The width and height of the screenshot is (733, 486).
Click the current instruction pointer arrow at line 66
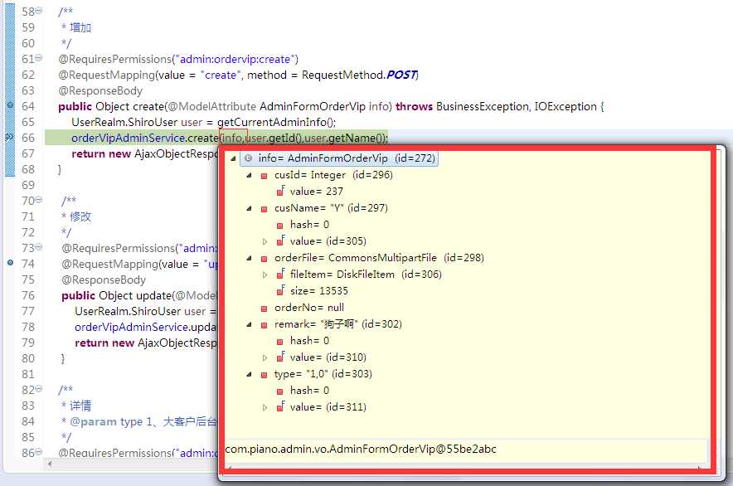(9, 137)
